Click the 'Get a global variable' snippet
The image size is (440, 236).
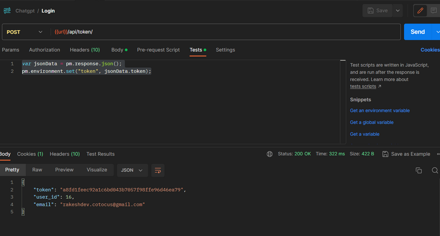[x=371, y=122]
